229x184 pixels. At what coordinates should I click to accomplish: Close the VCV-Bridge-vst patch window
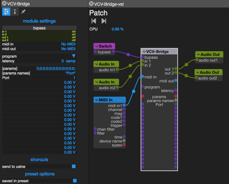pos(91,4)
